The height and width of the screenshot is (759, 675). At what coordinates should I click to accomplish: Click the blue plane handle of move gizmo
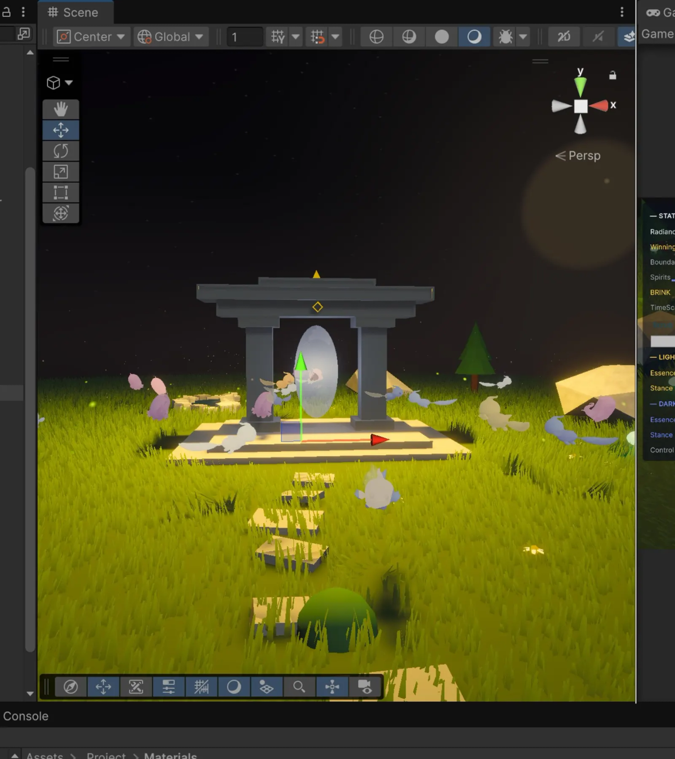click(x=291, y=432)
